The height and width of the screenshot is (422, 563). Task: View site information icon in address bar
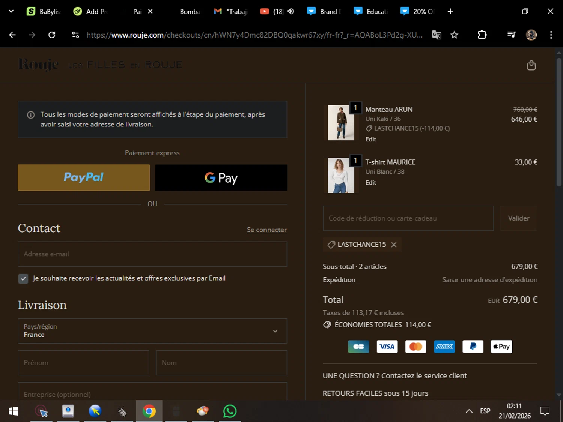click(75, 35)
